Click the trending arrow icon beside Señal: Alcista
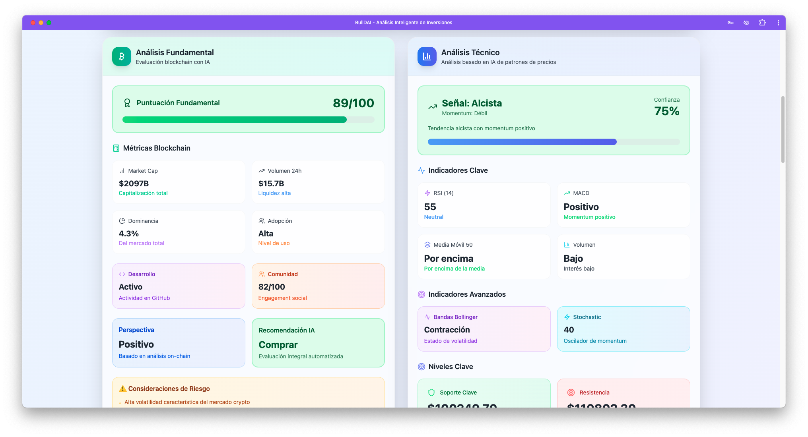 pyautogui.click(x=433, y=107)
